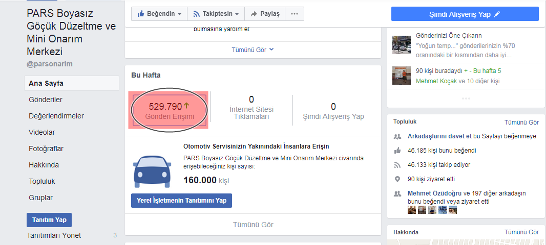The width and height of the screenshot is (546, 245).
Task: Click location pin icon beside 90 kişi ziyaret etti
Action: coord(397,180)
